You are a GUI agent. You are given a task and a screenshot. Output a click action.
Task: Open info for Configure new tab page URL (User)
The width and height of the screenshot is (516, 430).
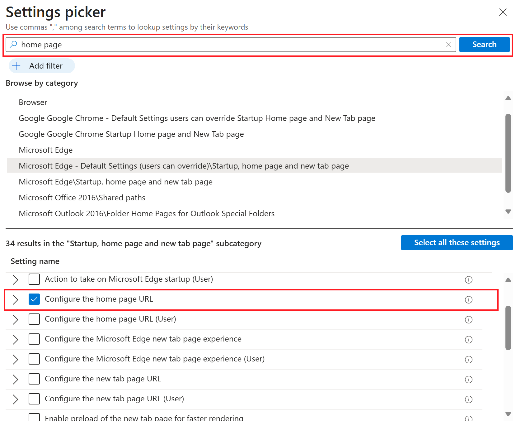tap(468, 399)
